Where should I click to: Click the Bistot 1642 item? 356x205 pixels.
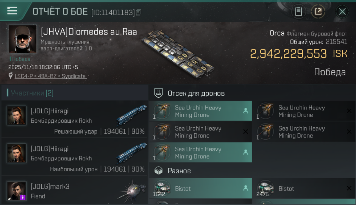point(200,188)
